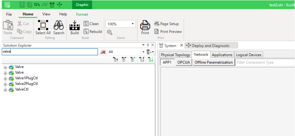This screenshot has height=136, width=295.
Task: Open the Help ribbon tab
Action: click(63, 14)
